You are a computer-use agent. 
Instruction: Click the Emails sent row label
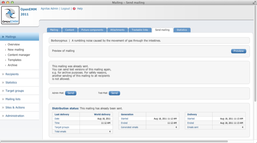(193, 127)
